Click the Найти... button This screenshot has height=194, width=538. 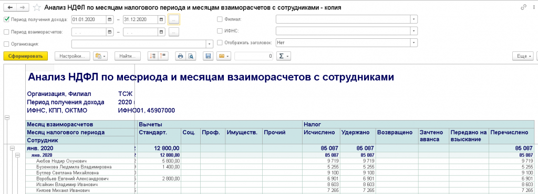(128, 56)
